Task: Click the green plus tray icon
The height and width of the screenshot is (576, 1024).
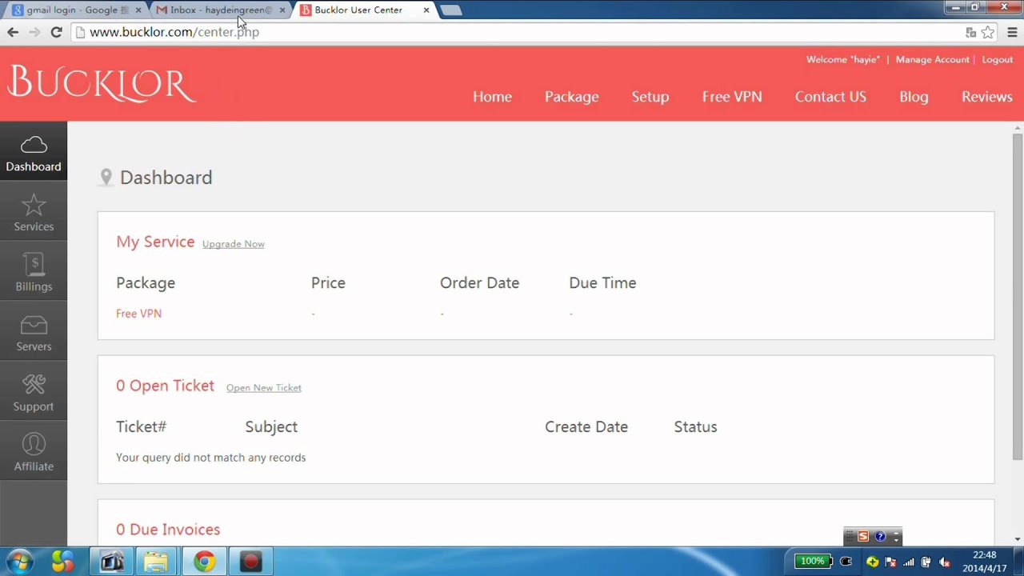Action: 873,562
